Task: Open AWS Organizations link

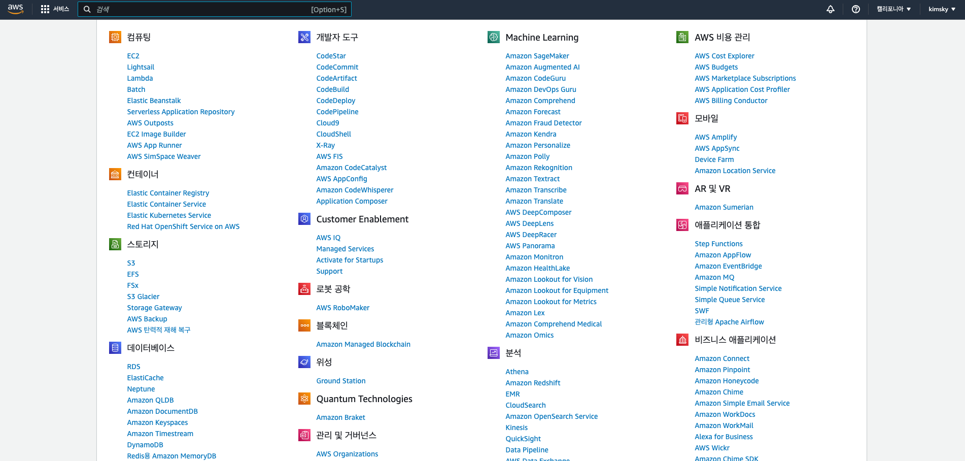Action: point(347,454)
